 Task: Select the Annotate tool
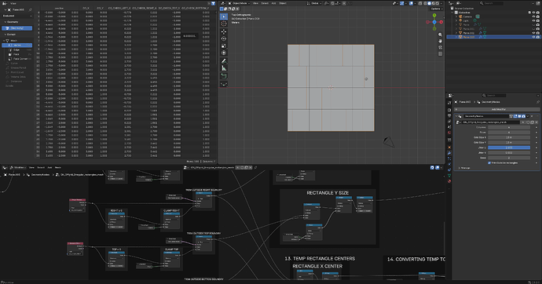point(224,61)
